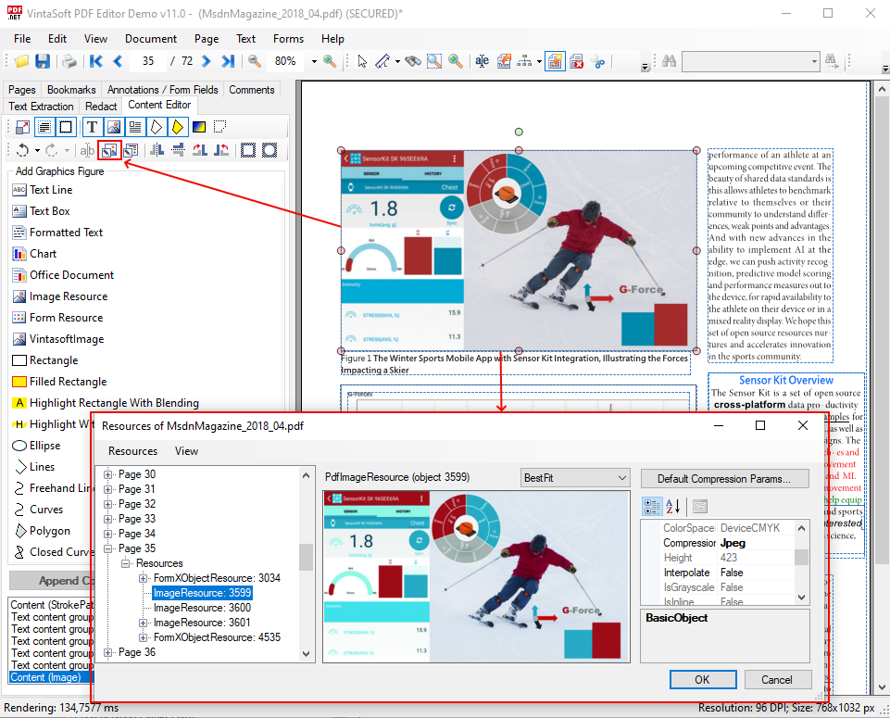The width and height of the screenshot is (890, 718).
Task: Click Default Compression Params button
Action: pyautogui.click(x=724, y=478)
